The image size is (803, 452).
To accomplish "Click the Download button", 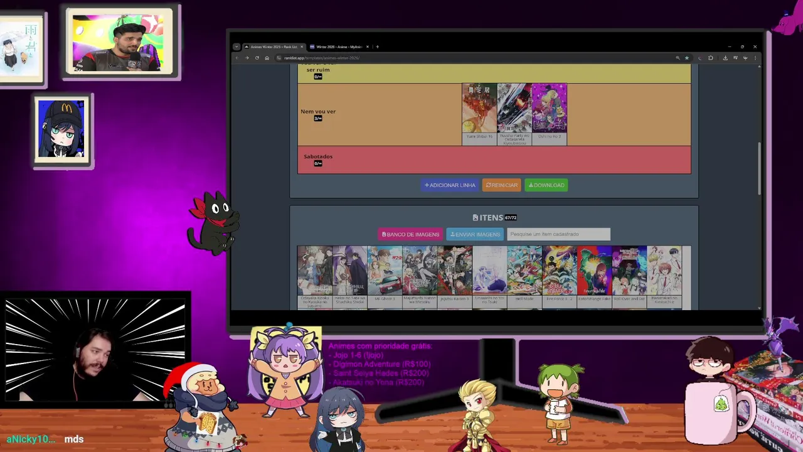I will 546,185.
